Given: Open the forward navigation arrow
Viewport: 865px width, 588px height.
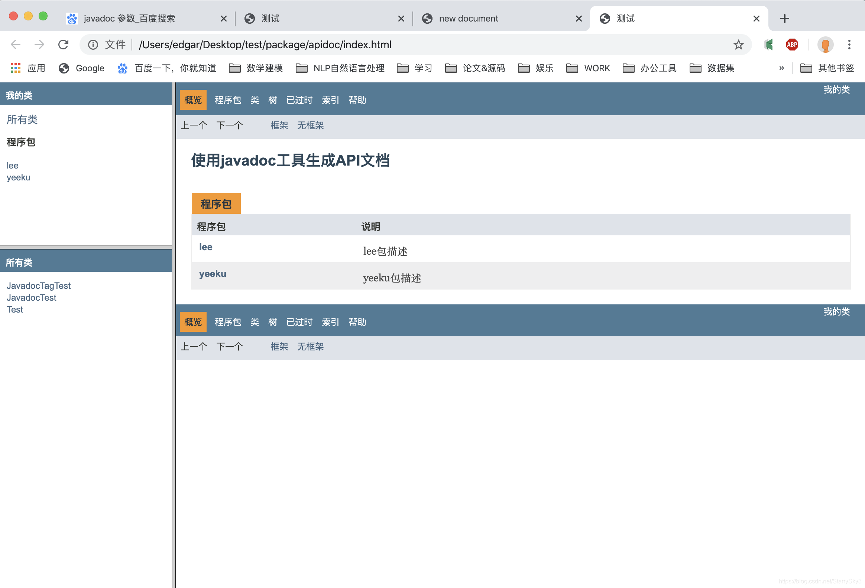Looking at the screenshot, I should click(x=39, y=45).
